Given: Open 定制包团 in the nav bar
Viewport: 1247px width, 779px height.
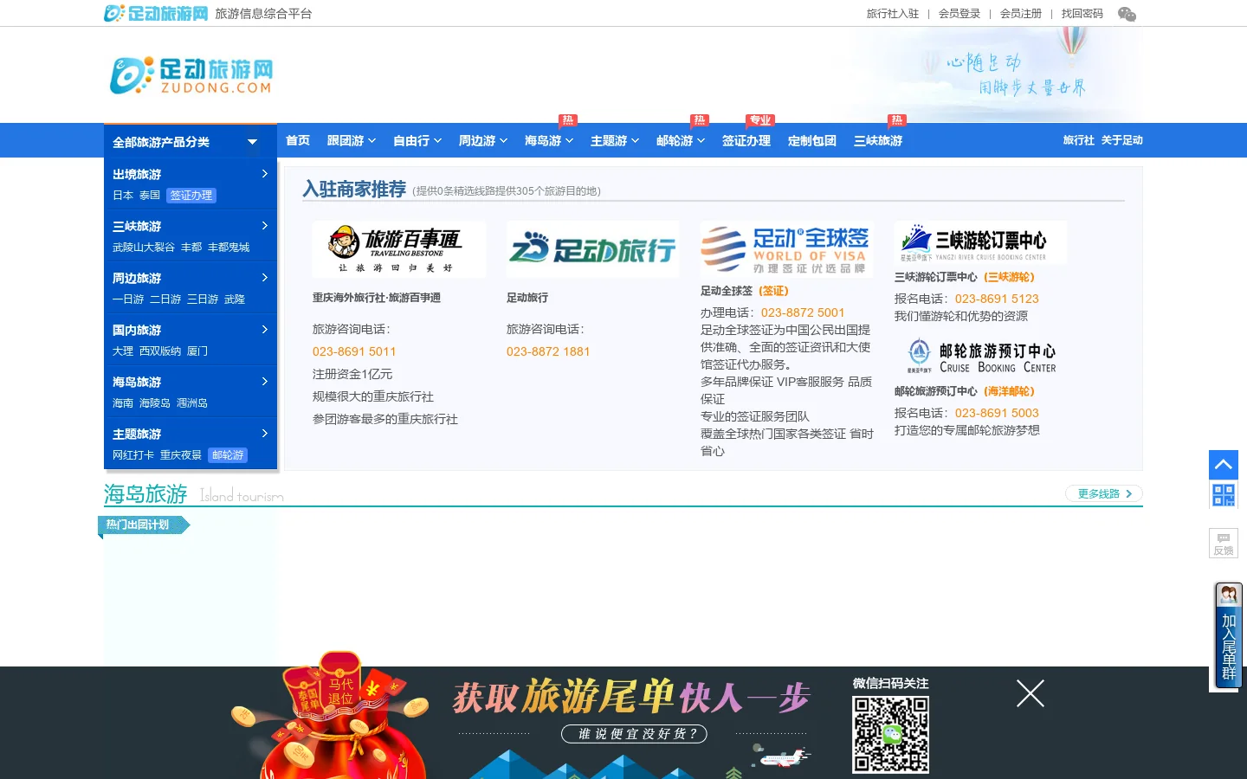Looking at the screenshot, I should pos(812,140).
